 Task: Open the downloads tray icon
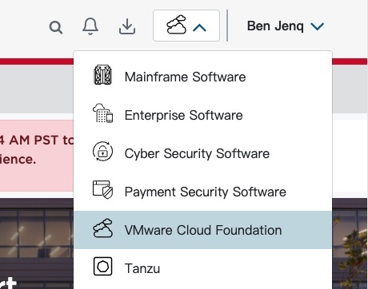click(x=127, y=26)
